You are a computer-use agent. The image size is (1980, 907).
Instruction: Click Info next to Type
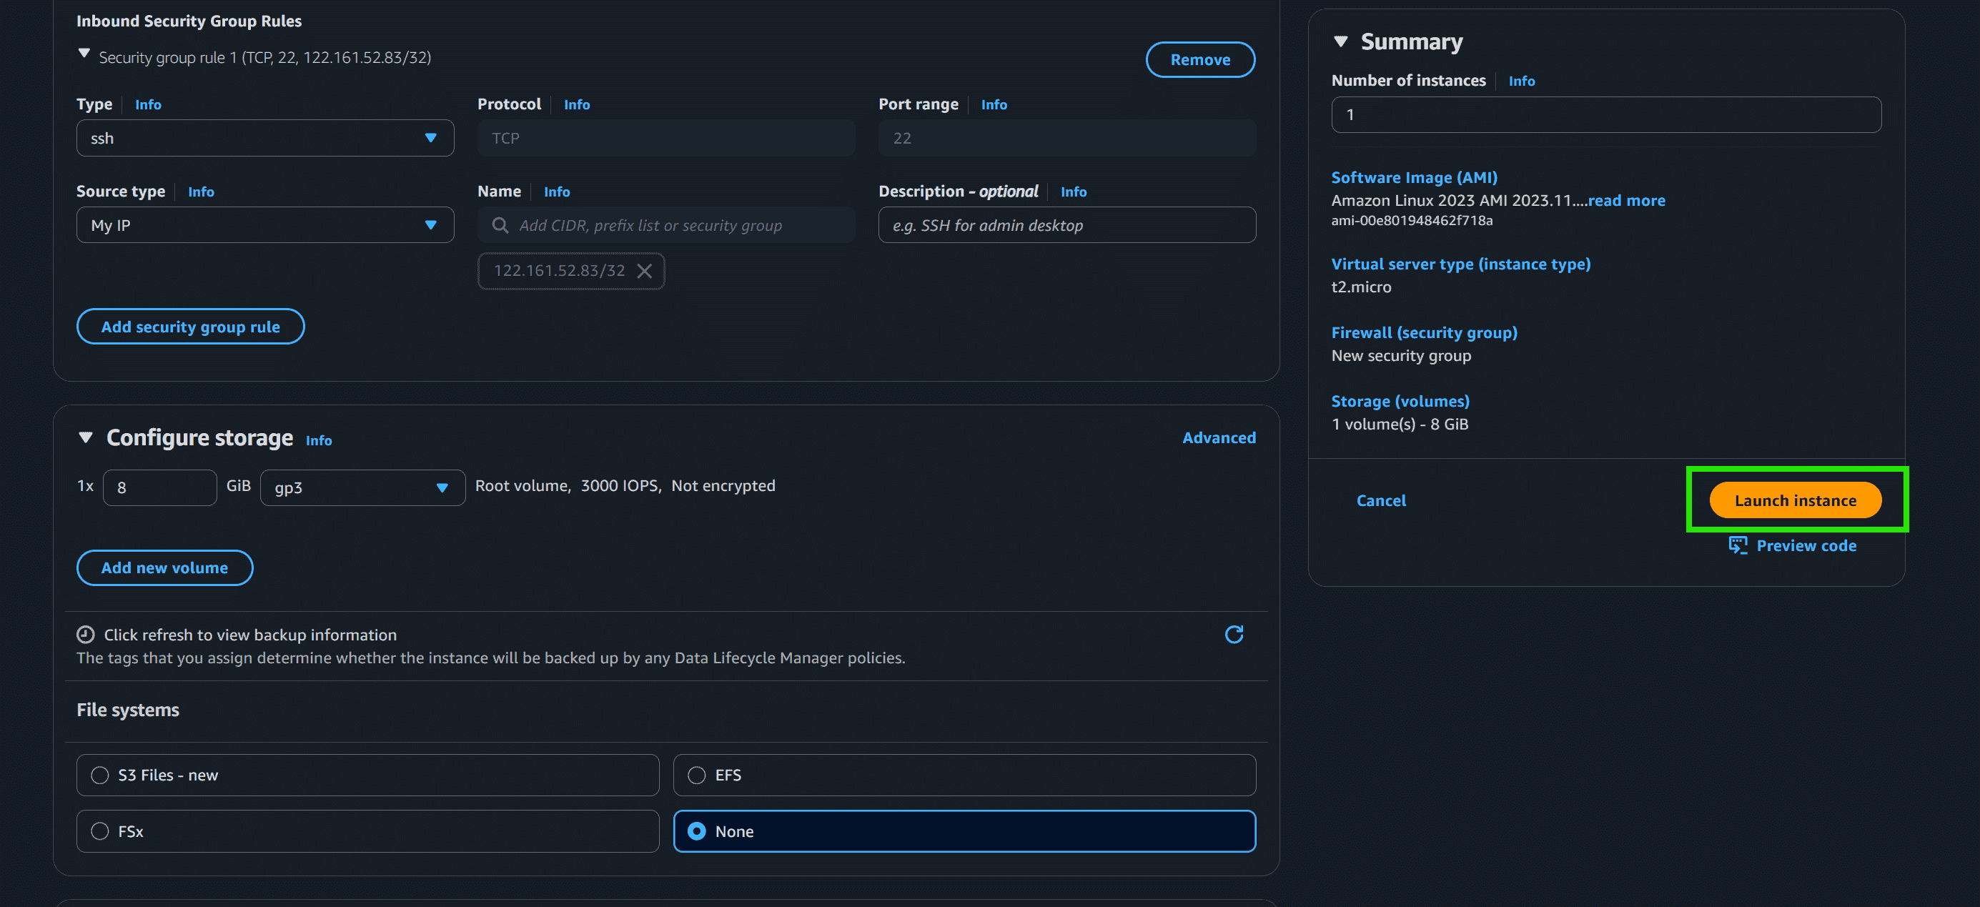tap(149, 104)
